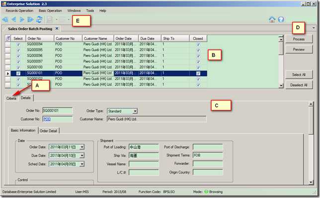Click the Origin Country input field

tap(208, 173)
